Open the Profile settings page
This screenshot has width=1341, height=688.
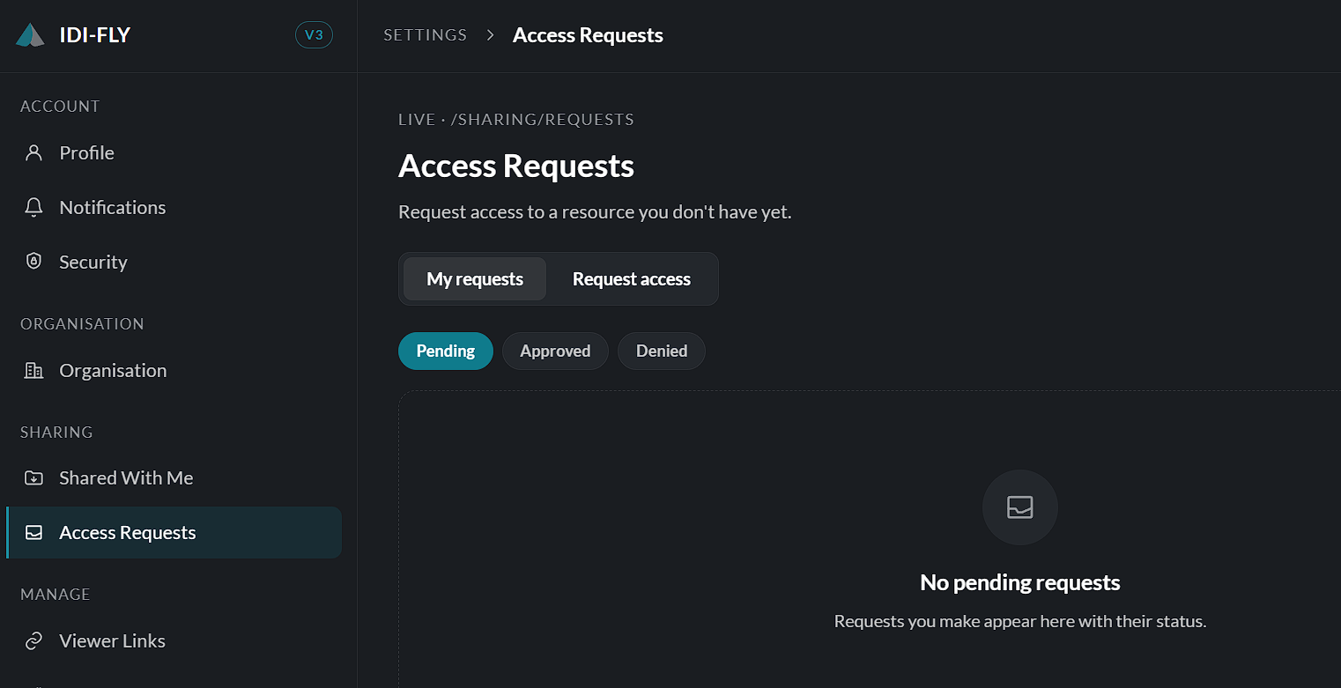(174, 152)
